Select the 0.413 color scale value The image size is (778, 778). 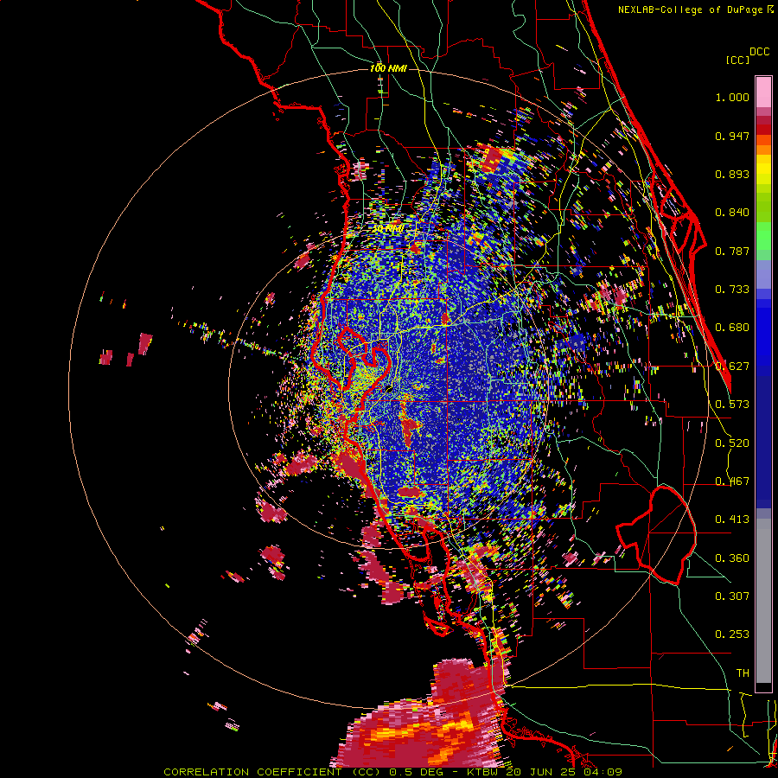[732, 520]
